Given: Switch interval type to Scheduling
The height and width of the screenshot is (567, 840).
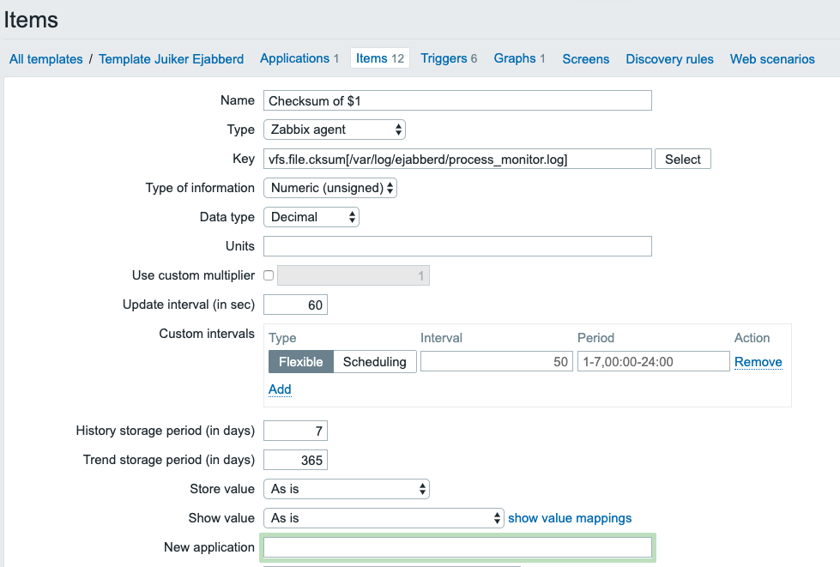Looking at the screenshot, I should (374, 362).
